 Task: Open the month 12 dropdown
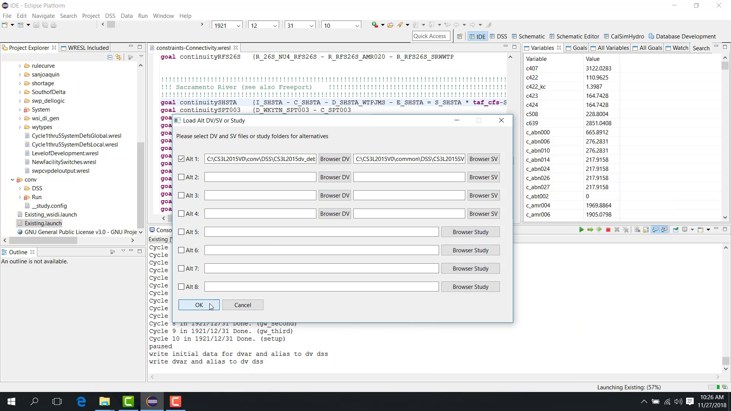275,25
